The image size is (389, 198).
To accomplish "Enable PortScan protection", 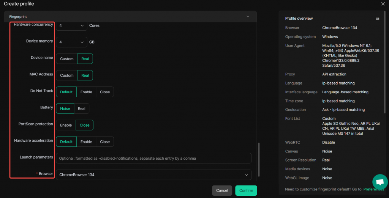I will pos(66,125).
